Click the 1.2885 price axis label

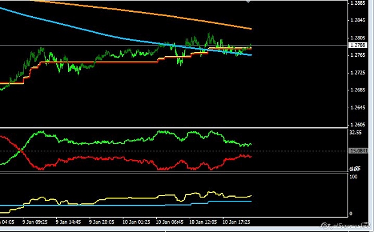(358, 3)
